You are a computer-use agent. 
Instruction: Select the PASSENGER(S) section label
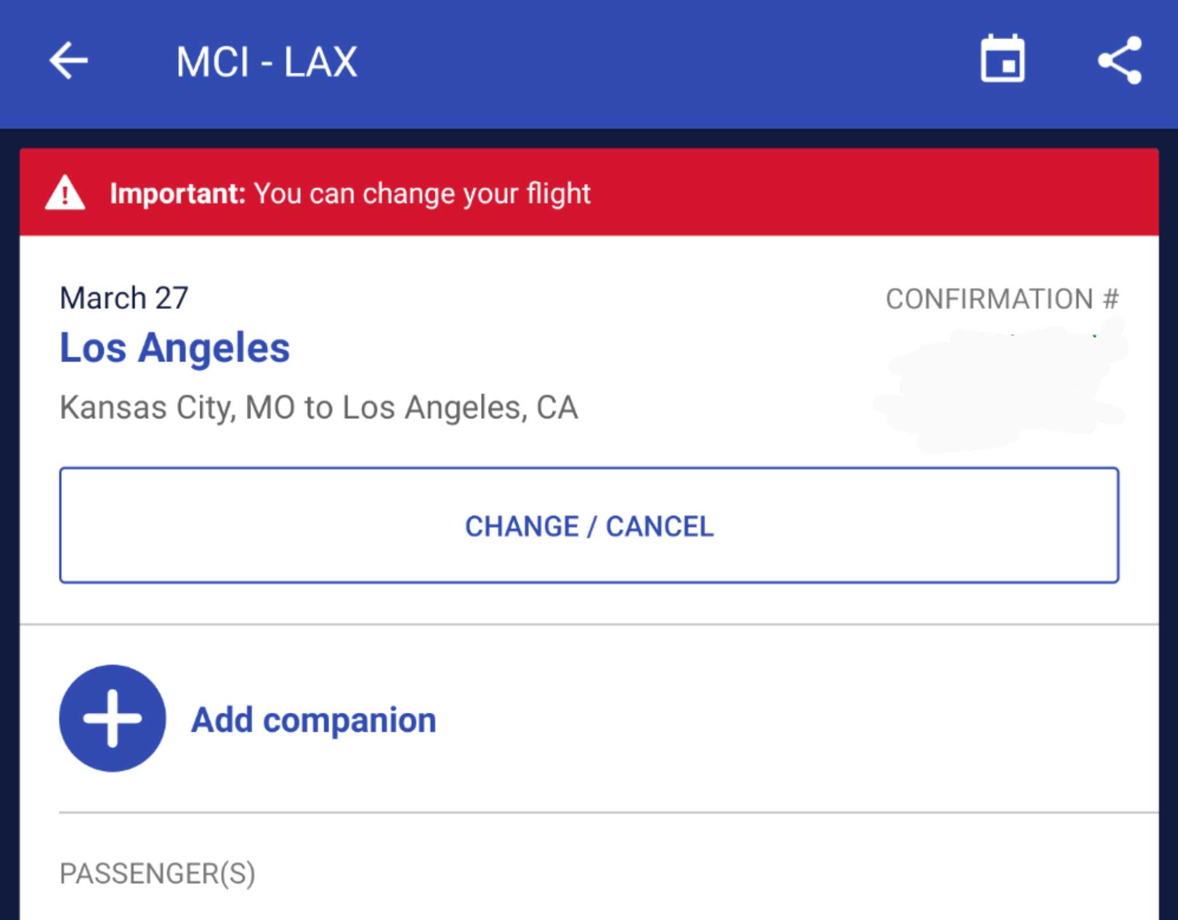[158, 873]
